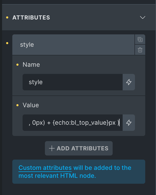Open dynamic data picker for the Name field
156x195 pixels.
pyautogui.click(x=129, y=82)
